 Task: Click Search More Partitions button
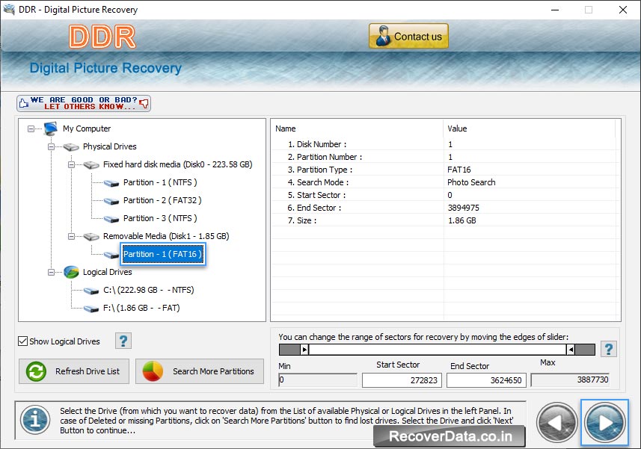200,371
